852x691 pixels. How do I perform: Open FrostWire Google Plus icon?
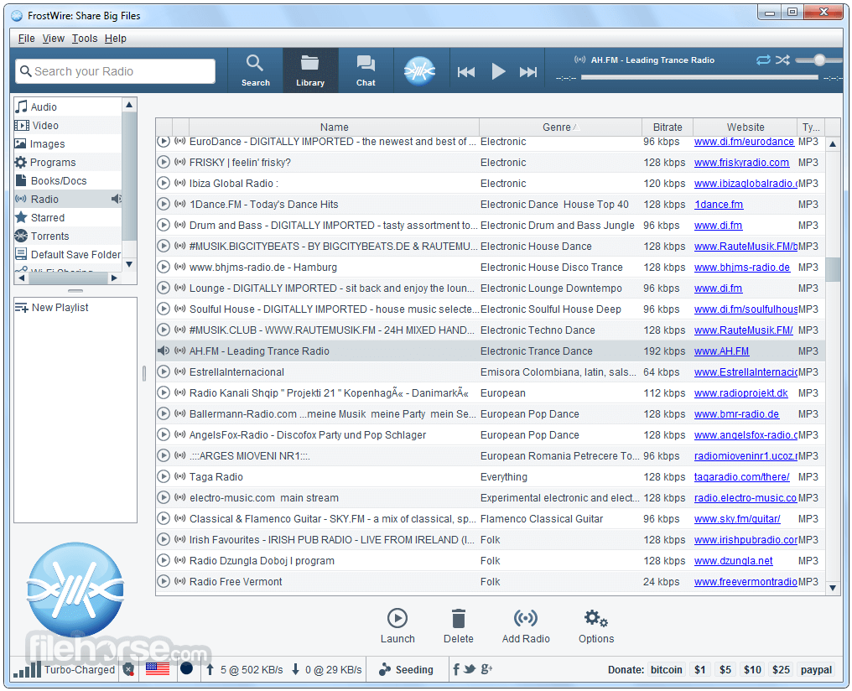[486, 669]
